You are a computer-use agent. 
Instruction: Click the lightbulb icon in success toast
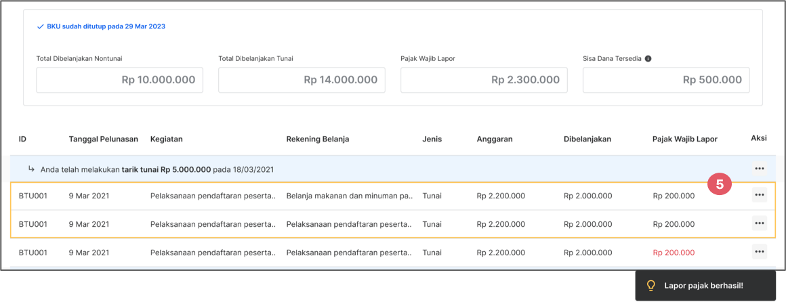coord(650,286)
